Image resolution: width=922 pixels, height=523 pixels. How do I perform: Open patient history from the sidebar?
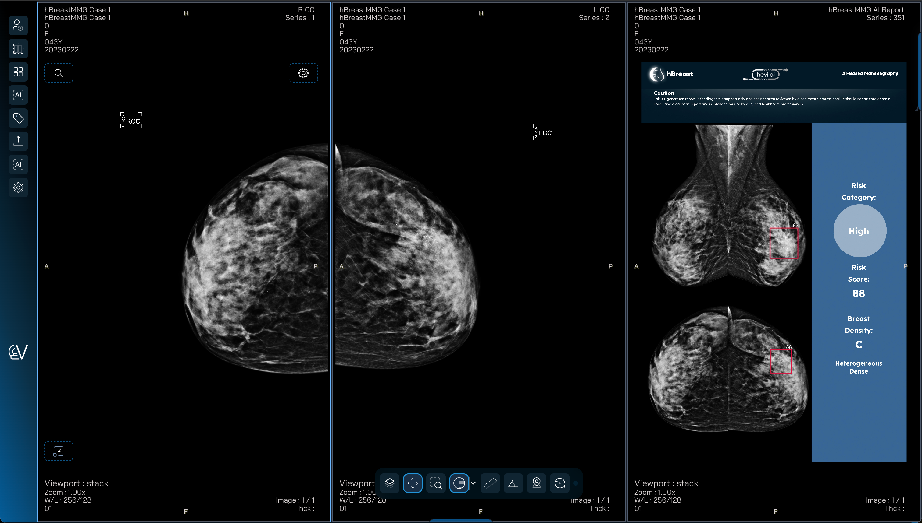(x=18, y=26)
